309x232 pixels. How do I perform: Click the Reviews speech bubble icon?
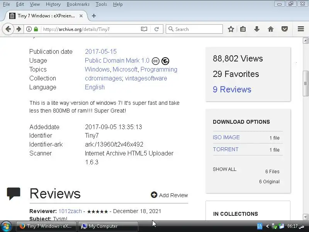(14, 194)
